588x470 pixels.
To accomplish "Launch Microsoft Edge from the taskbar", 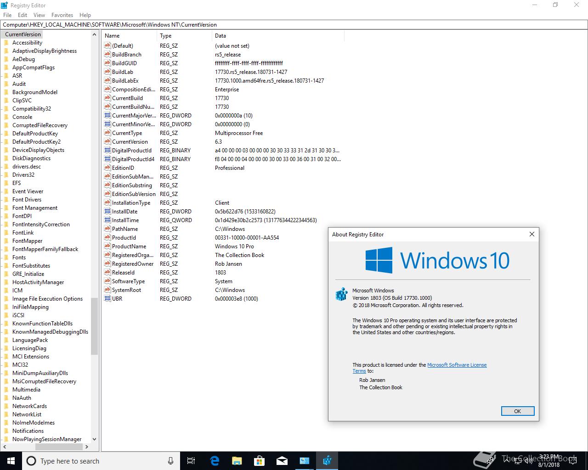I will coord(215,461).
